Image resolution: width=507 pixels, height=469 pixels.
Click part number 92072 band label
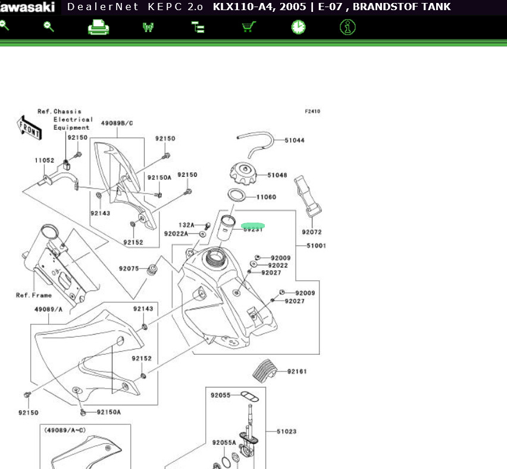pyautogui.click(x=311, y=232)
